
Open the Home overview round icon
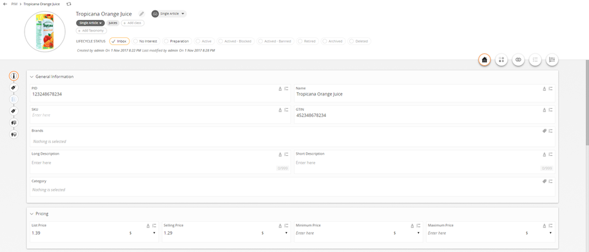(x=485, y=60)
